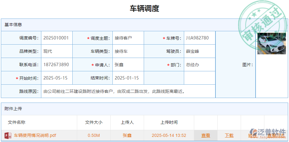The image size is (289, 142).
Task: Click the 调度编号 field value 2025010001
Action: 56,38
